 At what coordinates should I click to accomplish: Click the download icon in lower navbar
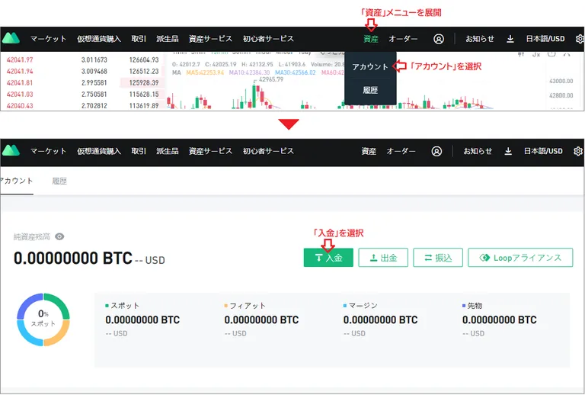pos(508,151)
